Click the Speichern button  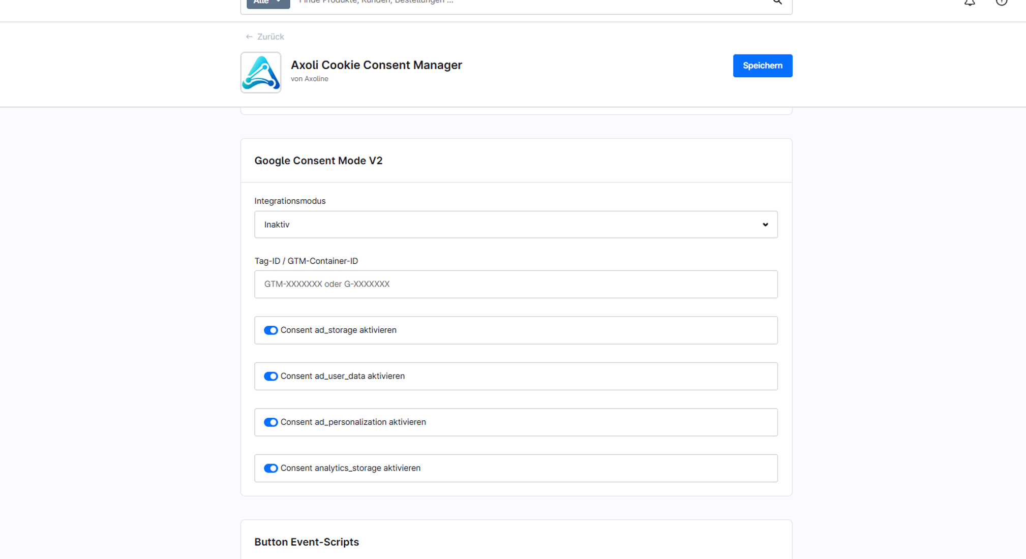(x=762, y=66)
